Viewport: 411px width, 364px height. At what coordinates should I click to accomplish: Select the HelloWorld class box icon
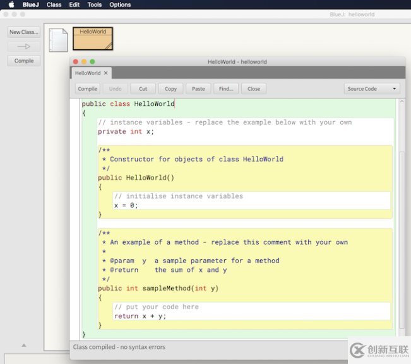[93, 39]
